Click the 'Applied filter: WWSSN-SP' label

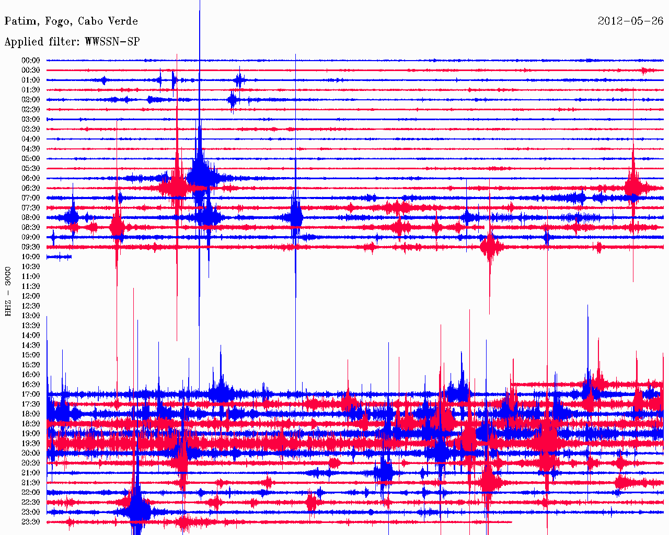[72, 42]
